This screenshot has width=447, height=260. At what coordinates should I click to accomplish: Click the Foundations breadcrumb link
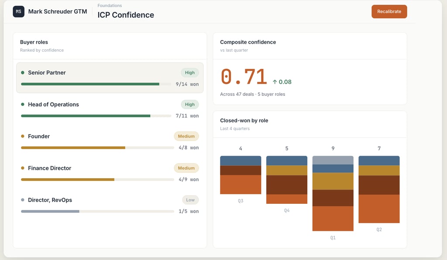[x=110, y=6]
